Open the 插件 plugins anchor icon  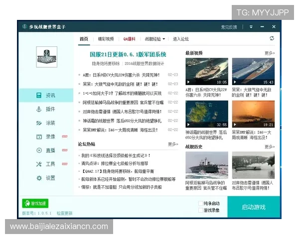(39, 109)
